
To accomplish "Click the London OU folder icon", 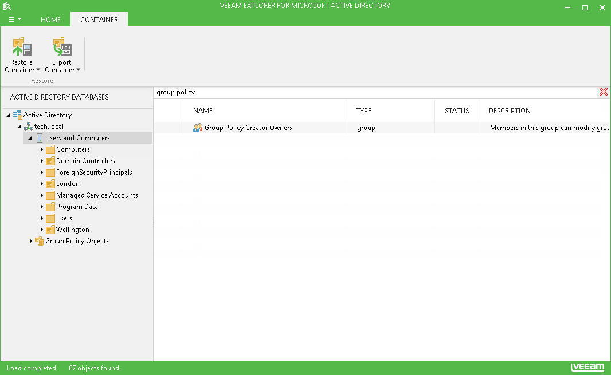I will click(50, 184).
